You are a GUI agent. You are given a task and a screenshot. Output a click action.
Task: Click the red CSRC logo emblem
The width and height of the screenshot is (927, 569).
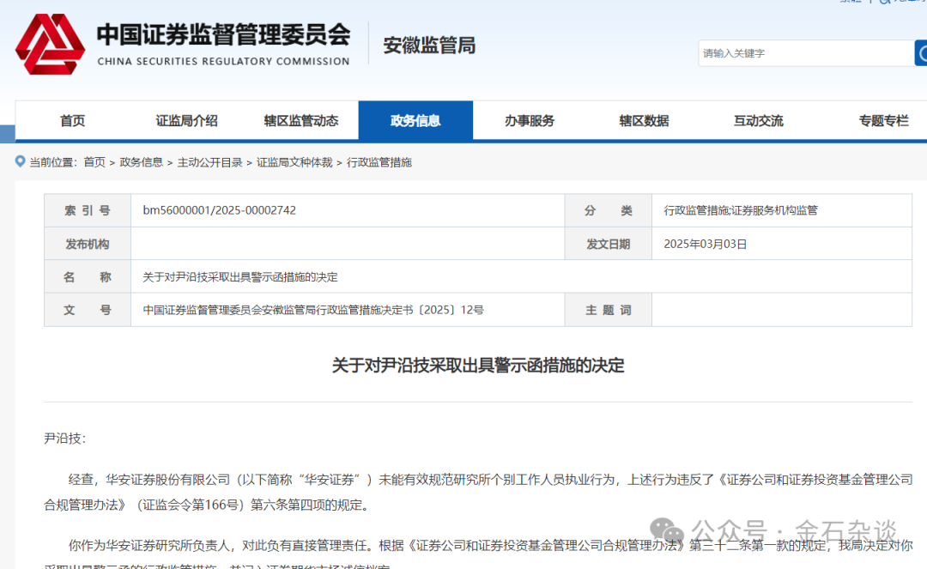[x=50, y=45]
